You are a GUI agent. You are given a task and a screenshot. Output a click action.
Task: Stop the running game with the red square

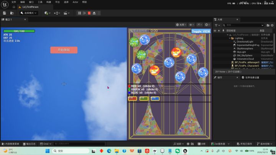(89, 13)
